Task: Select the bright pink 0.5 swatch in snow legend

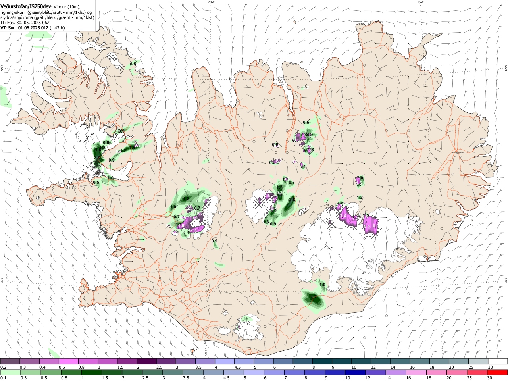Action: point(68,362)
